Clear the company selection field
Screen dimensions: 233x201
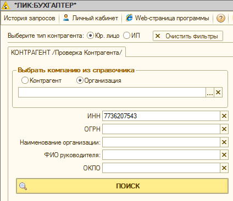click(218, 93)
